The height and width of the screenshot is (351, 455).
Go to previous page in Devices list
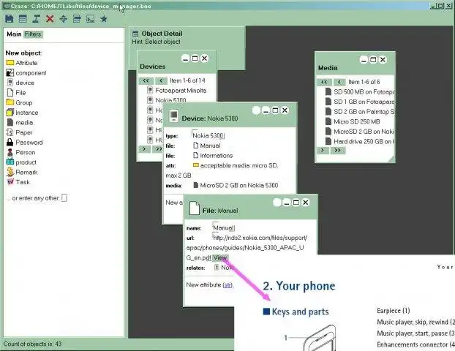[161, 80]
